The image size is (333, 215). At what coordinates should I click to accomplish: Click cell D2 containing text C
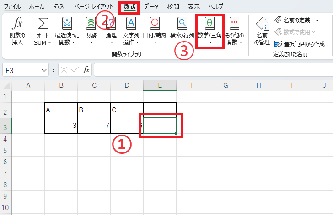(127, 110)
